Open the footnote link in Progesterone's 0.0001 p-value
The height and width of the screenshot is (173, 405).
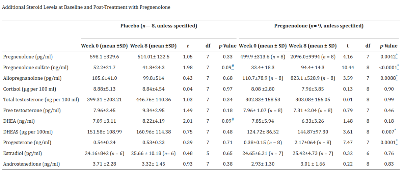pos(397,142)
